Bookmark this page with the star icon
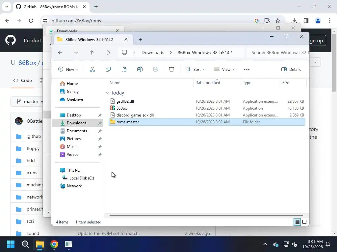Image resolution: width=337 pixels, height=252 pixels. point(278,21)
